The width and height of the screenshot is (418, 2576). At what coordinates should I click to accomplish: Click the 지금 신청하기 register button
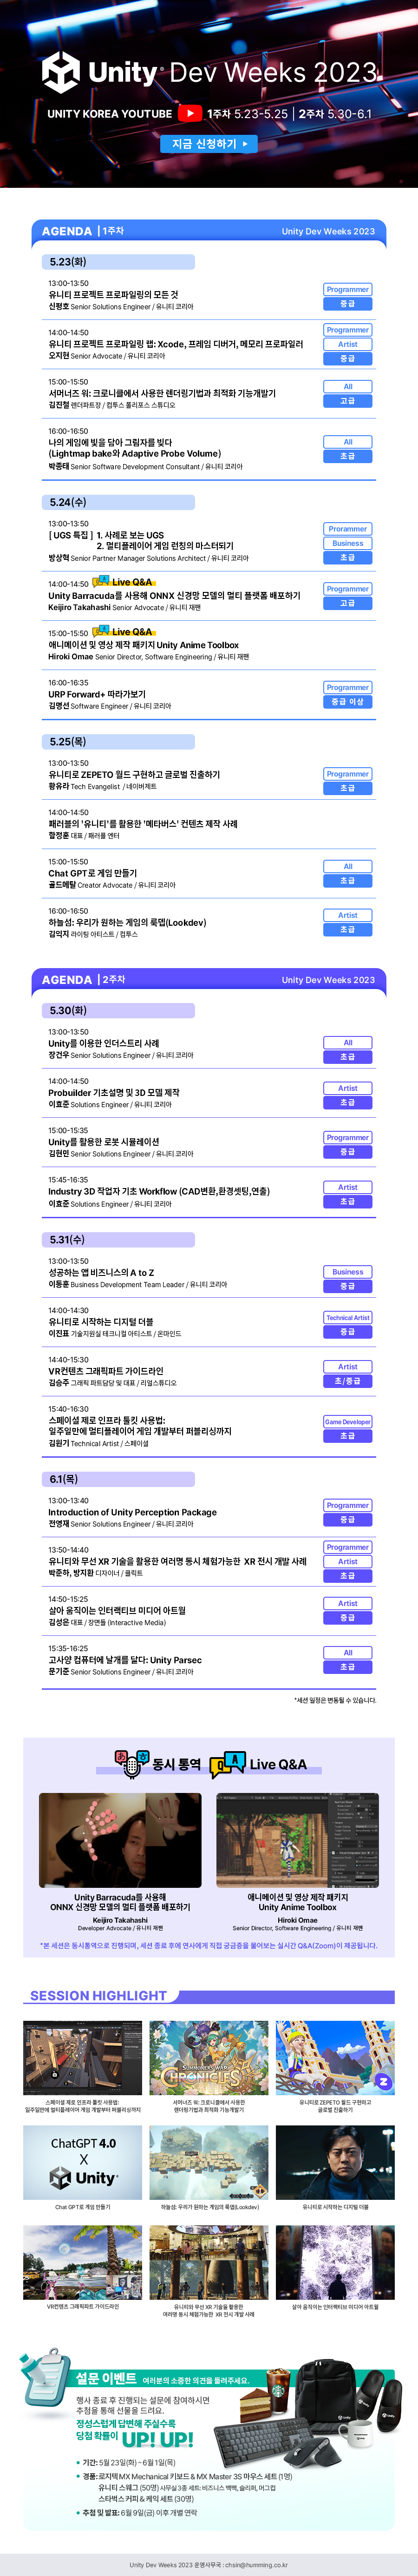click(x=209, y=144)
